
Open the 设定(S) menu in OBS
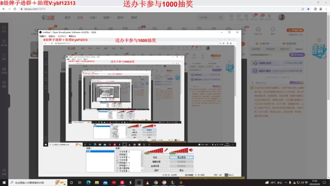(52, 36)
